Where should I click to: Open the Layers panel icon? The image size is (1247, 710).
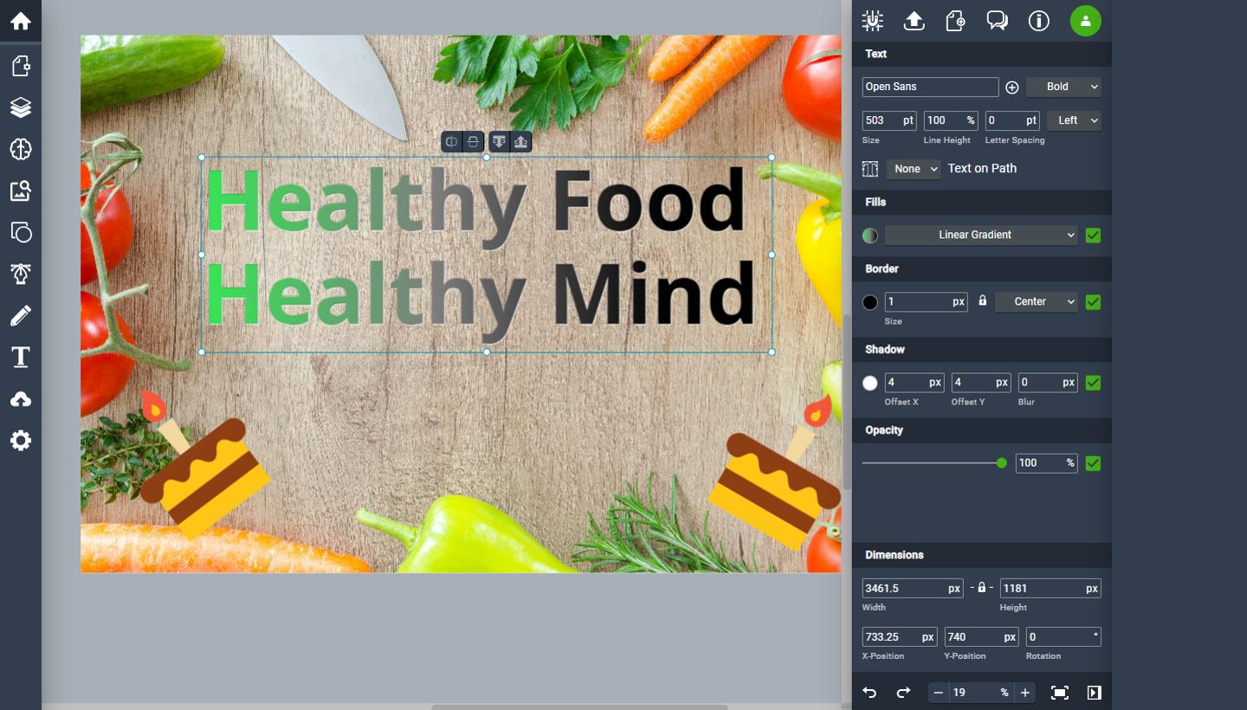pos(21,107)
